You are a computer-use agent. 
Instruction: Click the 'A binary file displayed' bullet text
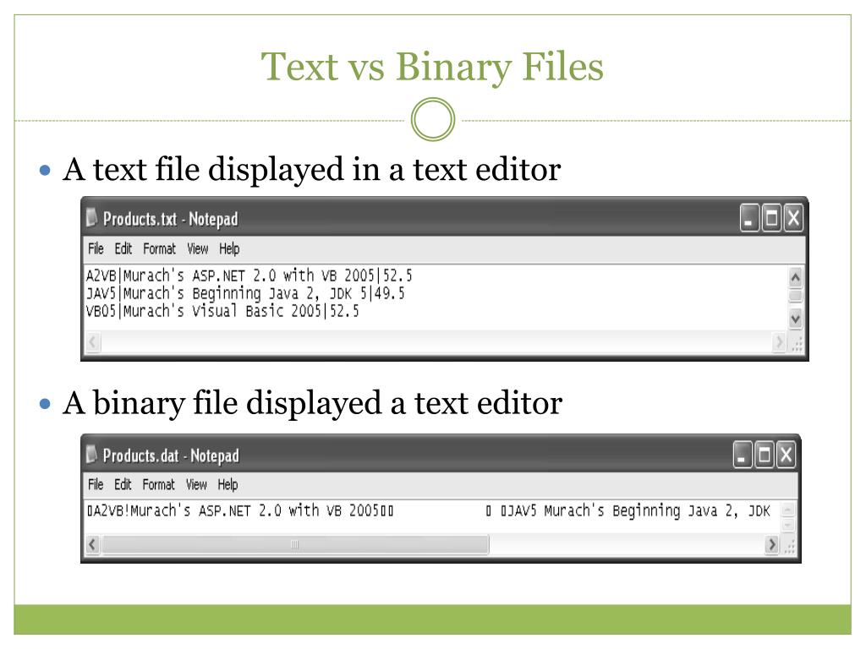tap(313, 402)
